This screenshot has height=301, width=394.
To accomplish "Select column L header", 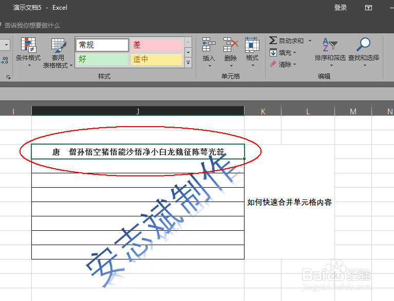I will tap(308, 111).
